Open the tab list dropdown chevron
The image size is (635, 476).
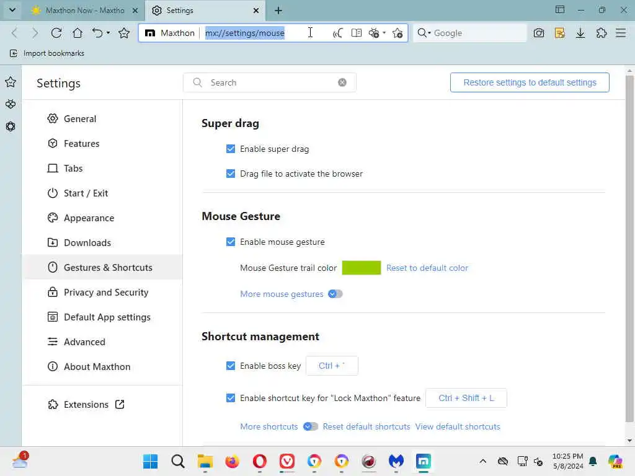pos(12,10)
